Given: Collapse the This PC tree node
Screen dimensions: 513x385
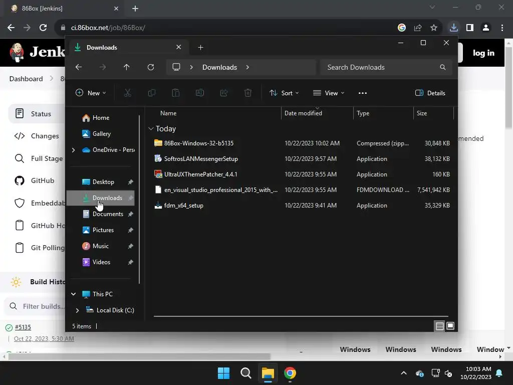Looking at the screenshot, I should [73, 294].
